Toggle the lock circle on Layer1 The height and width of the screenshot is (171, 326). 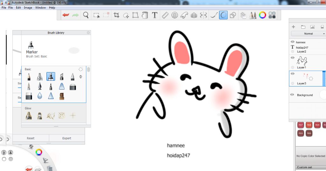(293, 67)
